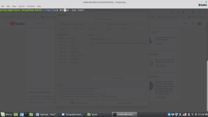This screenshot has width=208, height=117.
Task: Open the Linux Mint Menu button
Action: point(6,114)
